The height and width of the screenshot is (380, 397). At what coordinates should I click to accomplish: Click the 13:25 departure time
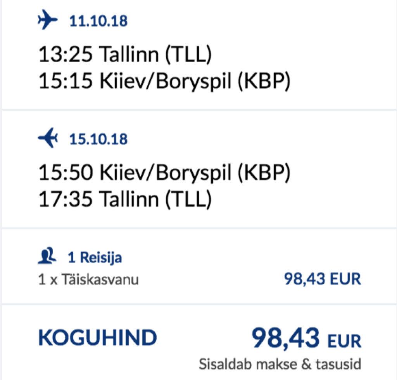point(66,55)
